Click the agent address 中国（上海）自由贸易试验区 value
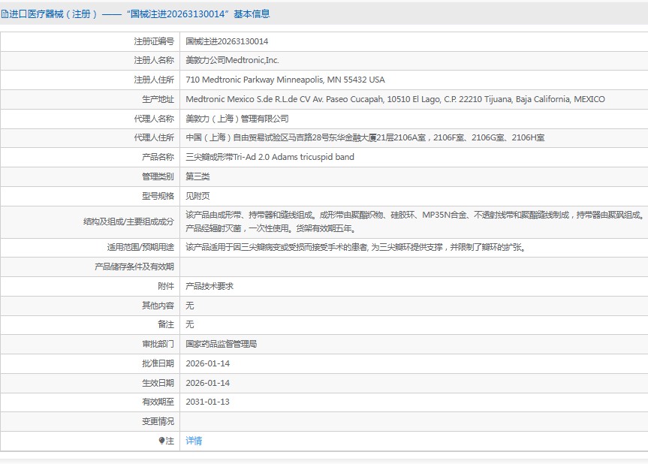Screen dimensions: 648x464 click(365, 137)
